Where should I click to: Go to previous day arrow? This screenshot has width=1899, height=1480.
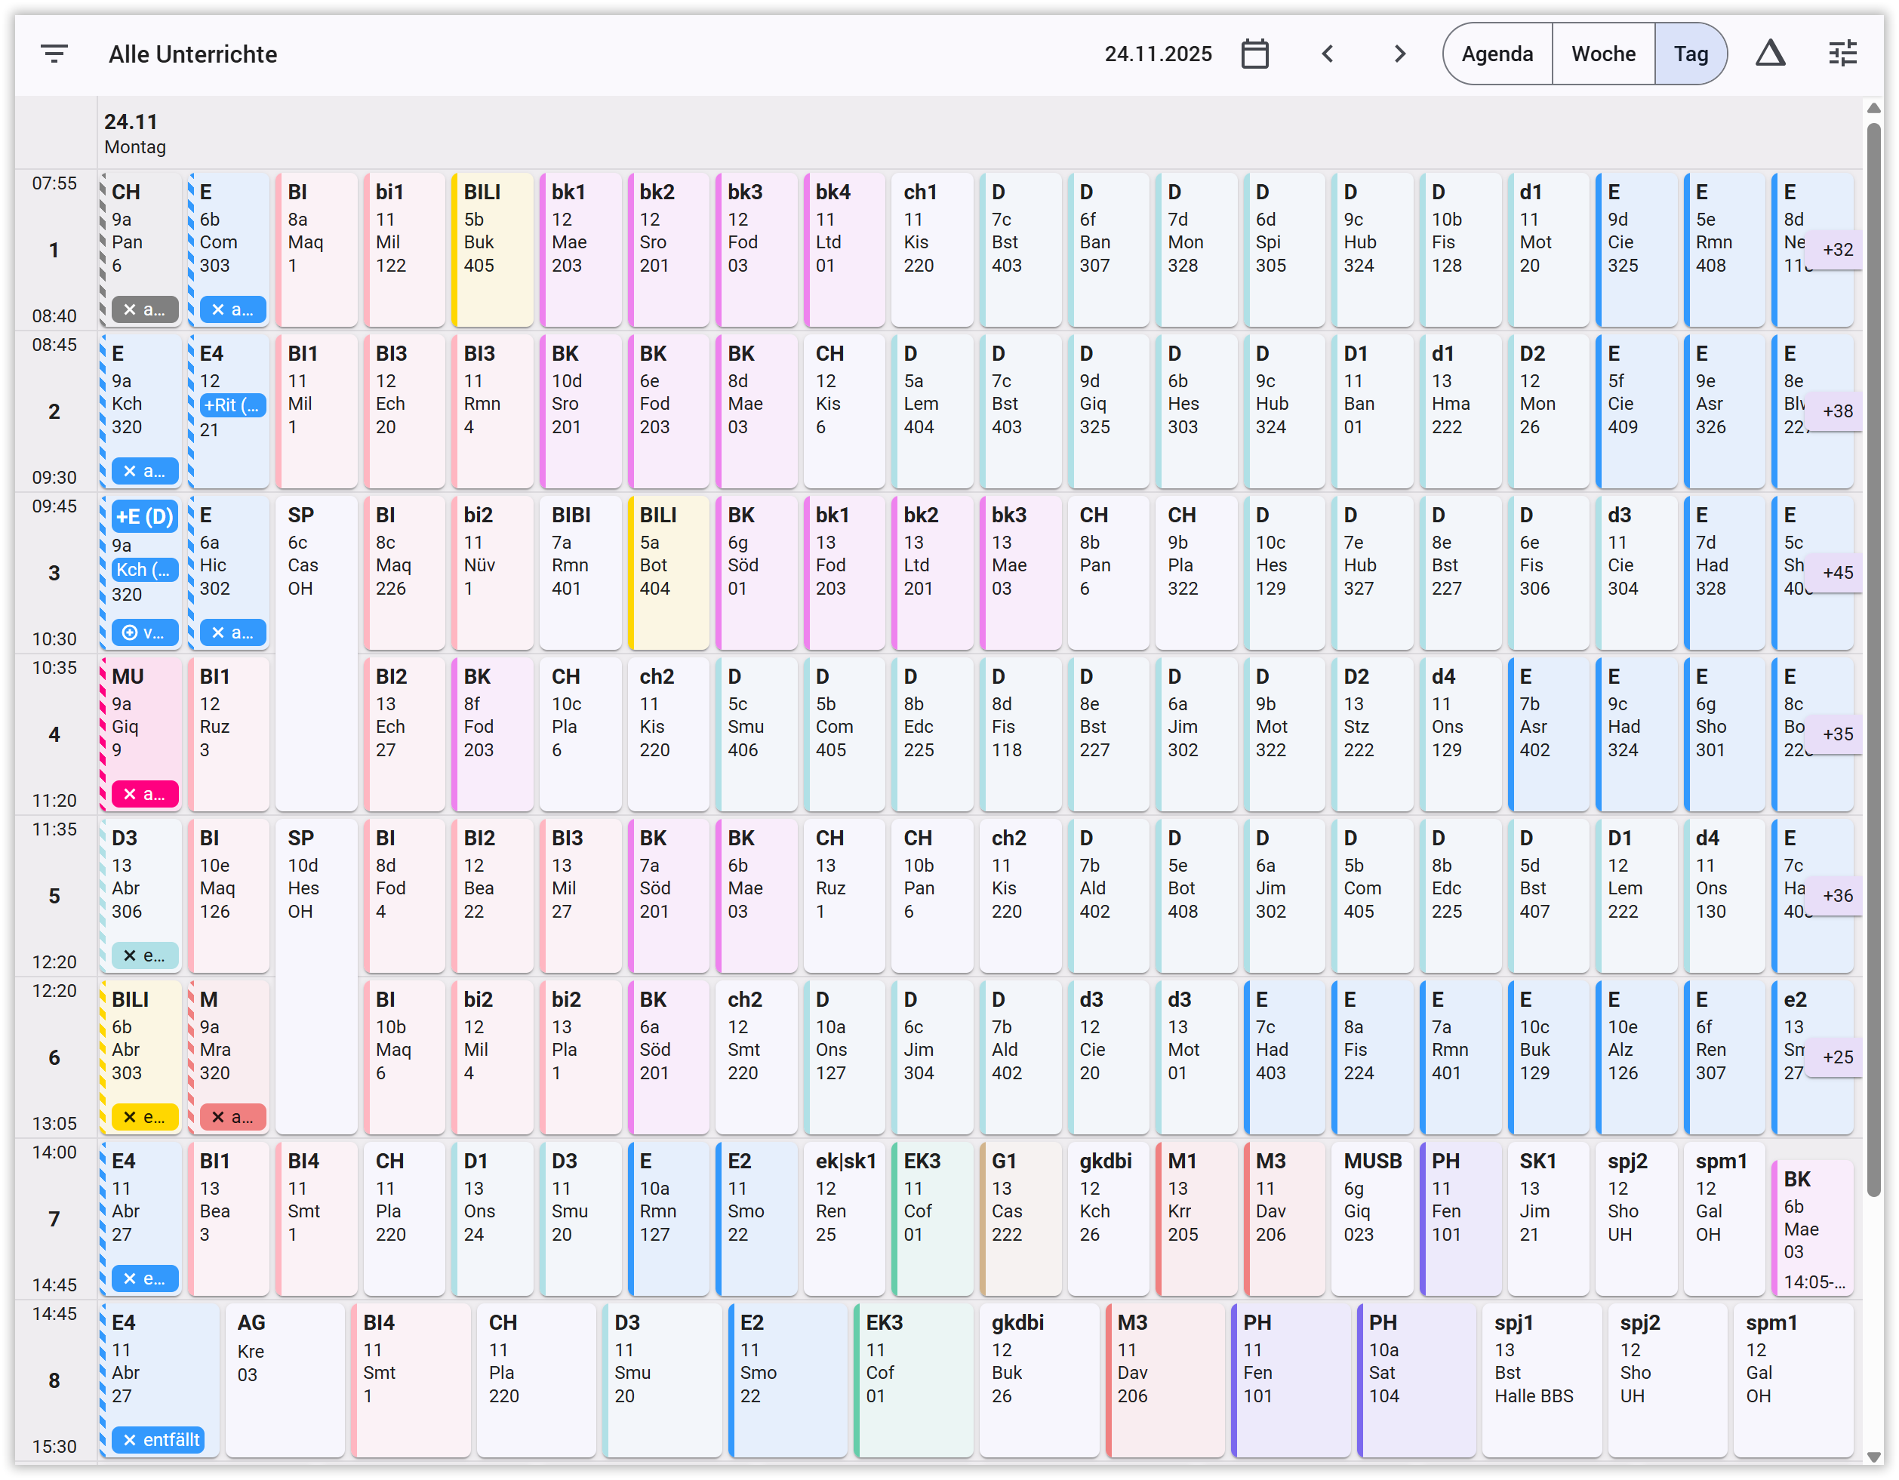[1327, 54]
